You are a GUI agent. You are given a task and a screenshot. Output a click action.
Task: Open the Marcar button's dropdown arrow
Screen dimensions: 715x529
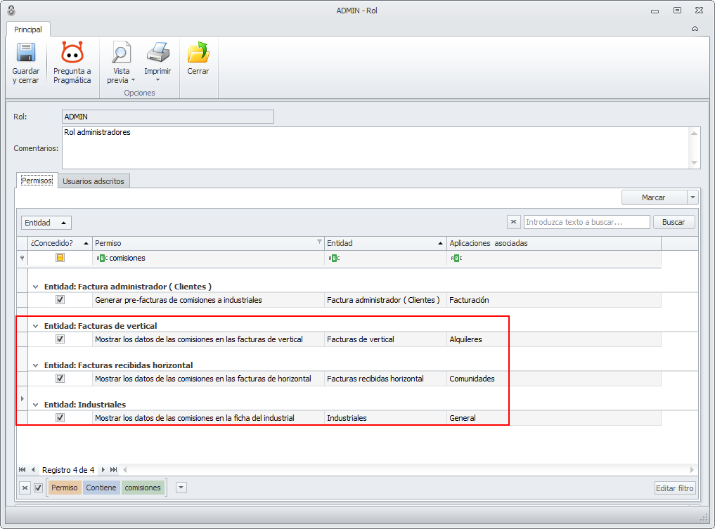(693, 197)
